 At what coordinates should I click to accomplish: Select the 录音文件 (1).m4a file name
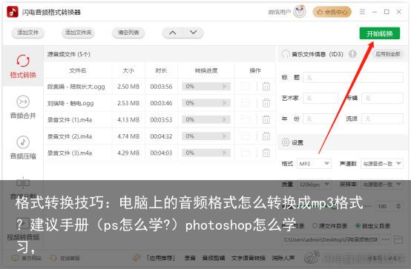(x=70, y=120)
